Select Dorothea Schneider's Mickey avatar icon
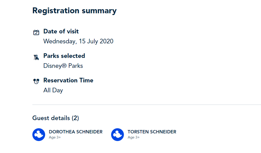 (39, 134)
